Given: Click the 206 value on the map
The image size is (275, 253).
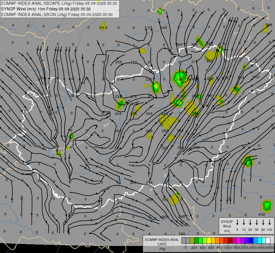Looking at the screenshot, I should click(164, 28).
